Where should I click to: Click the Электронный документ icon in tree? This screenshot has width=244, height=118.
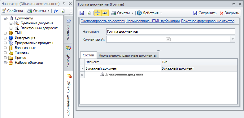(x=16, y=28)
